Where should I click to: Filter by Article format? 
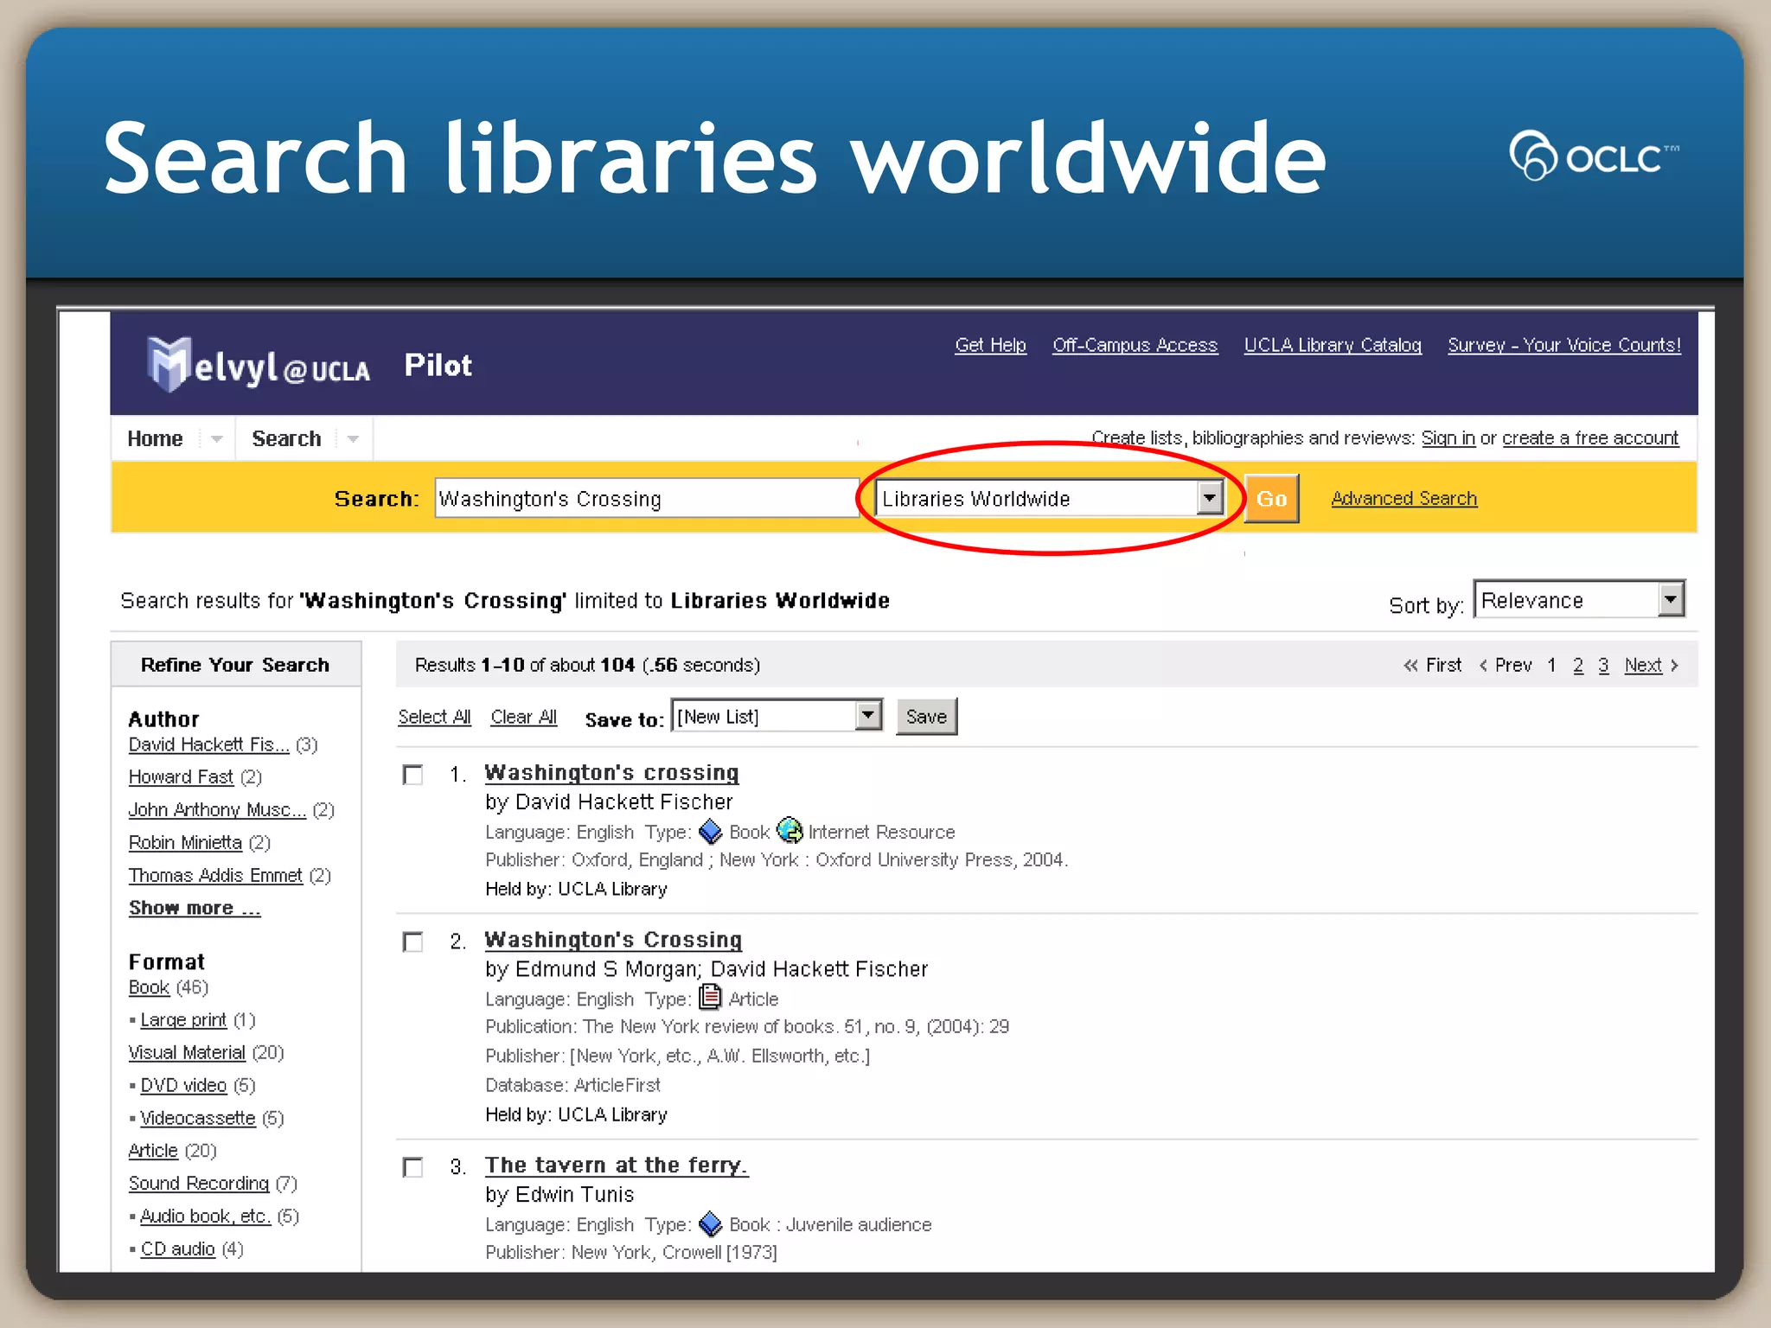[153, 1151]
